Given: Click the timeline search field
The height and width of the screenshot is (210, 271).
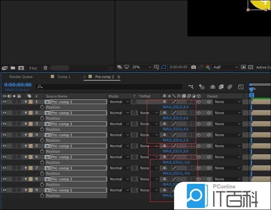Looking at the screenshot, I should 109,87.
